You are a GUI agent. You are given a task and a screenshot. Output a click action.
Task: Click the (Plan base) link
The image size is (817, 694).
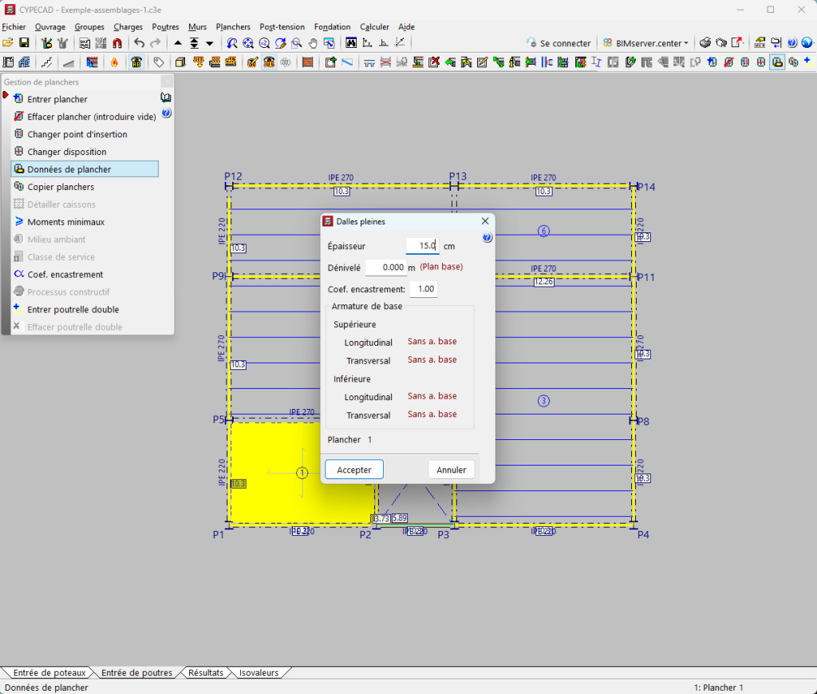point(441,267)
